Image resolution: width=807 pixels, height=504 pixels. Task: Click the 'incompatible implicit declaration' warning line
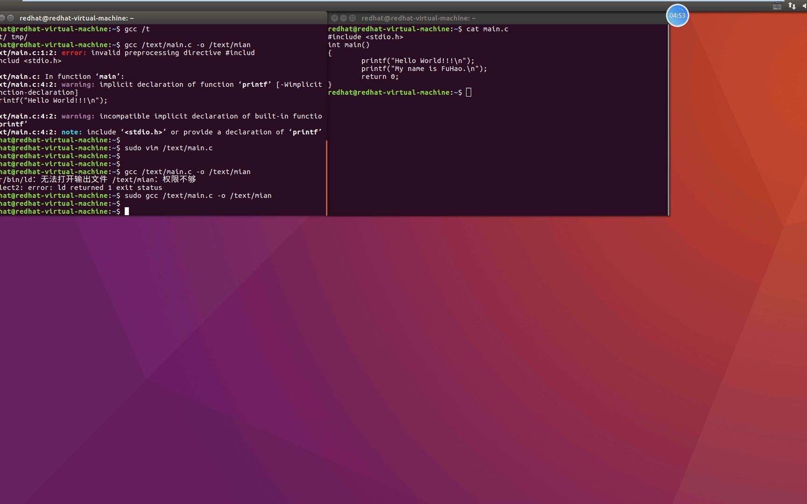click(161, 116)
